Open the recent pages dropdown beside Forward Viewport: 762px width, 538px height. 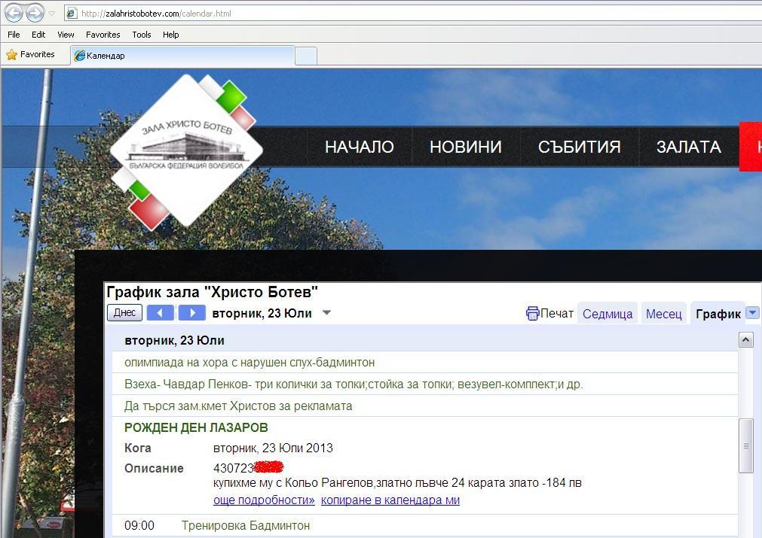[x=51, y=14]
